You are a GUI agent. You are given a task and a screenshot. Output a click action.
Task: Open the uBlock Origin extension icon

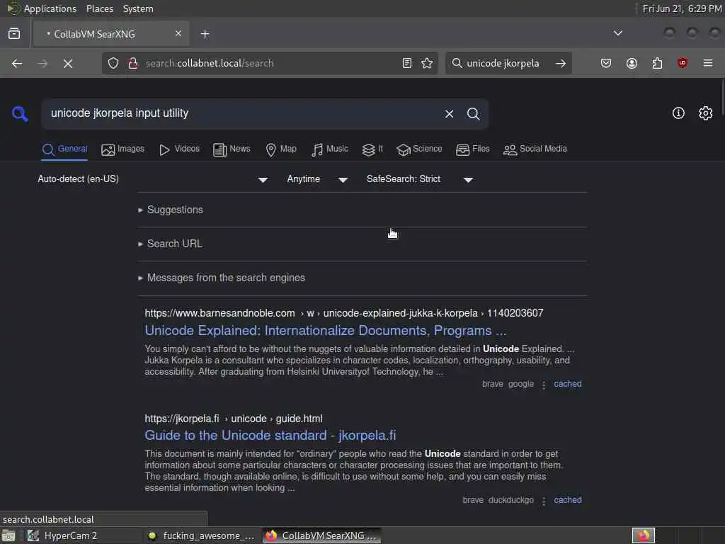pos(683,63)
